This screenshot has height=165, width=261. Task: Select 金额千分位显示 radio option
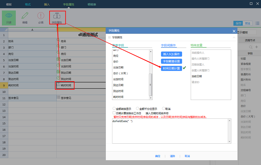point(138,109)
